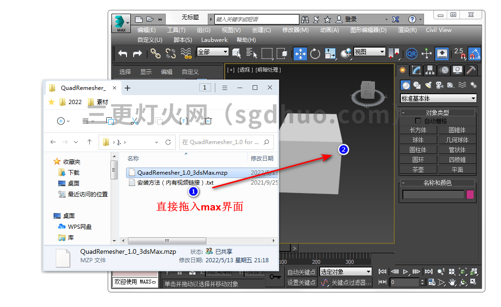Select the Shapes category icon

coord(417,85)
